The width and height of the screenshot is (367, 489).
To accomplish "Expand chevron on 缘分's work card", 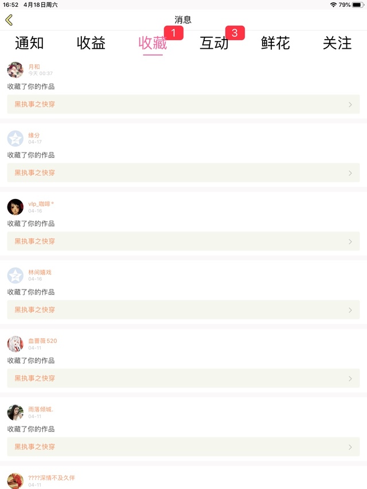I will [350, 173].
